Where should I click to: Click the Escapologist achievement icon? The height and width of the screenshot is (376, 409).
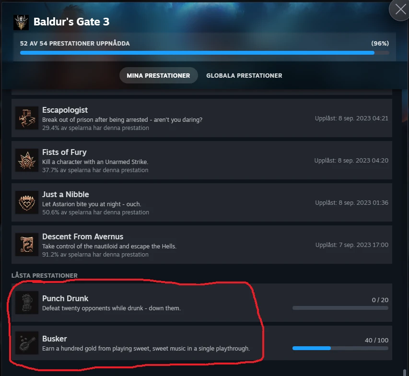tap(27, 118)
